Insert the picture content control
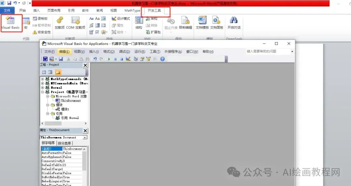This screenshot has height=186, width=351. point(103,18)
